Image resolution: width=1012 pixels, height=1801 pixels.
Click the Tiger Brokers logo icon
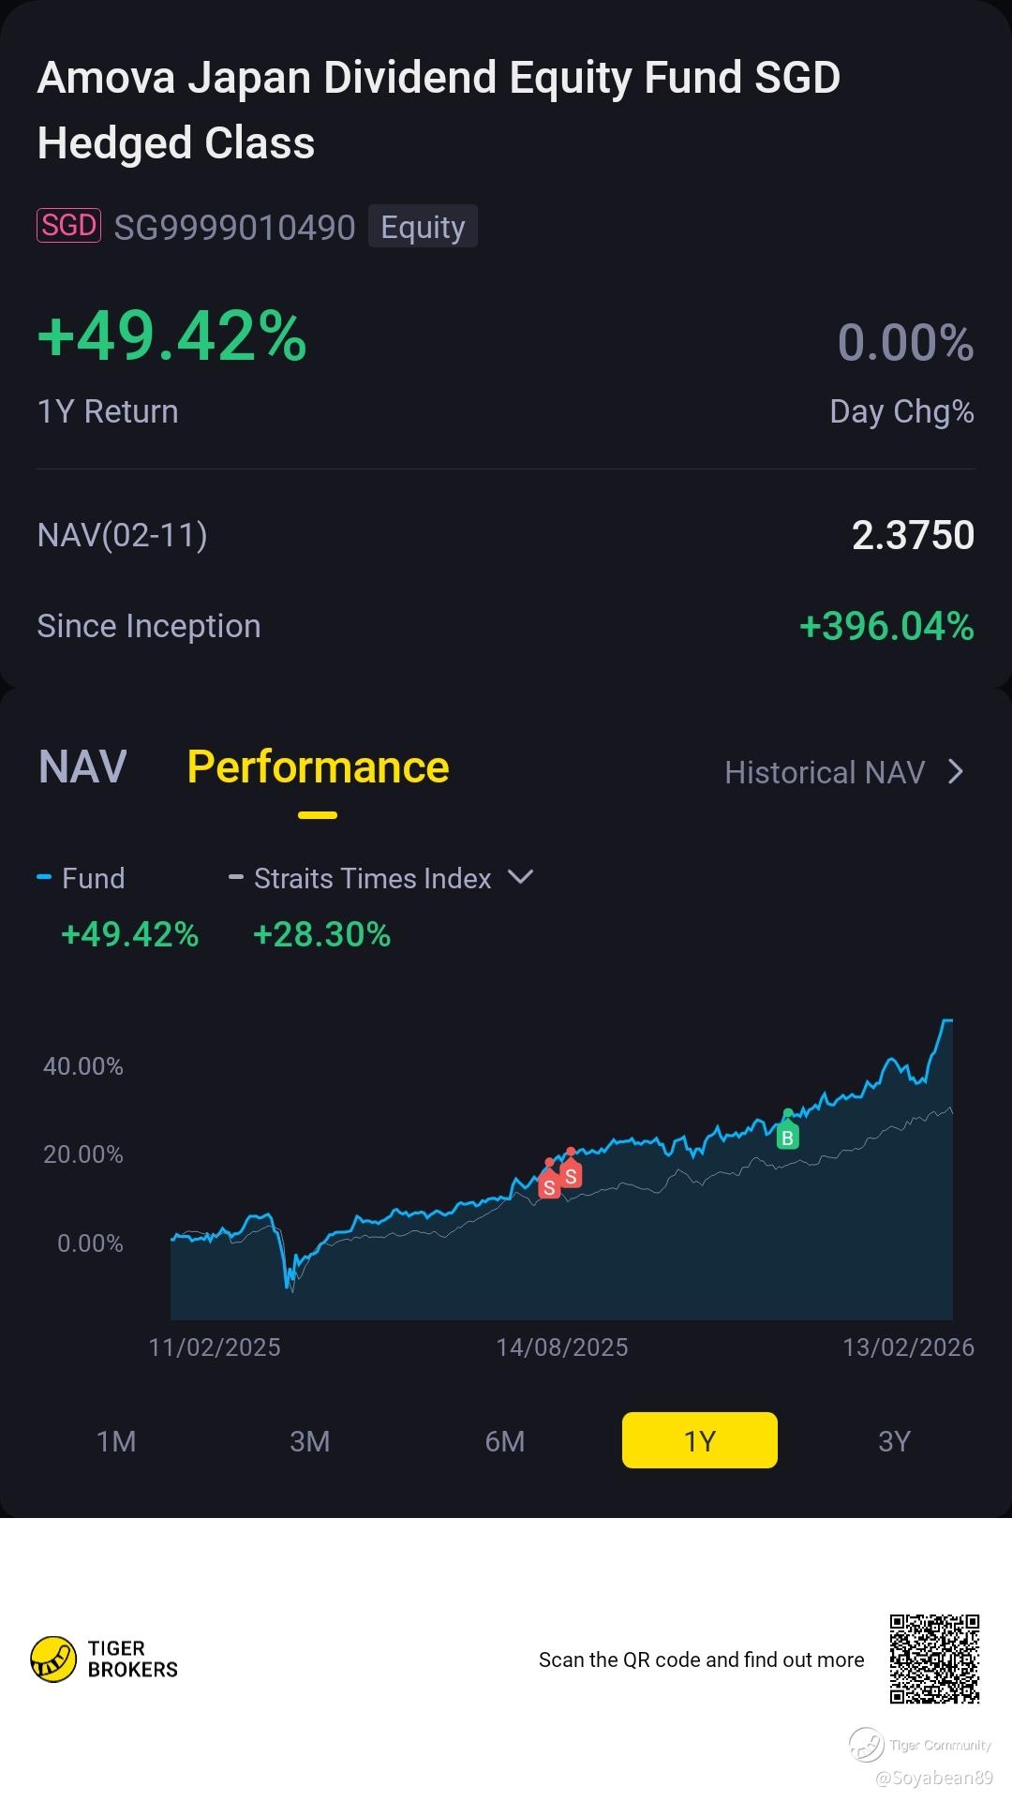[53, 1659]
